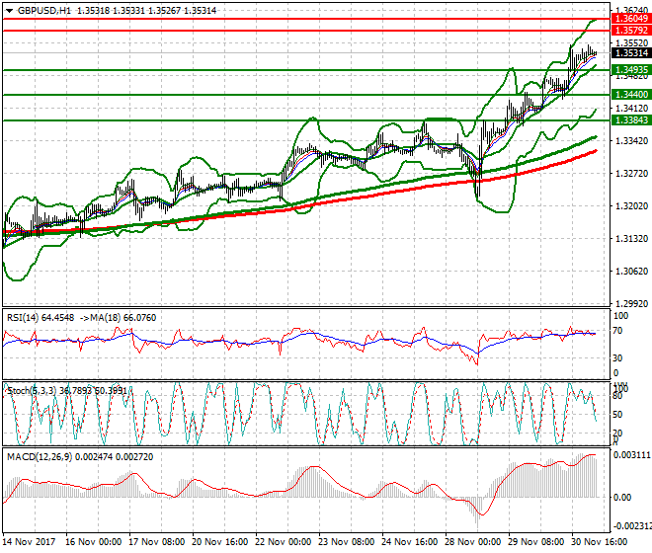Click the 16 Nov 00:00 time label

tap(94, 542)
